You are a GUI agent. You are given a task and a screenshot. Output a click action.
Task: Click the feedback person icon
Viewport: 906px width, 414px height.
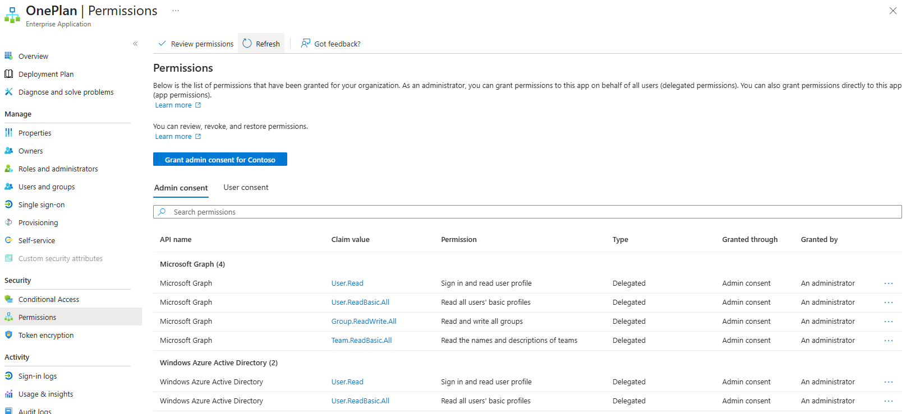pos(305,43)
